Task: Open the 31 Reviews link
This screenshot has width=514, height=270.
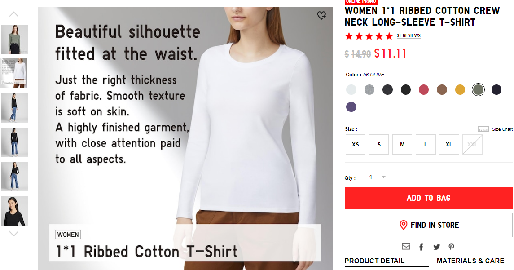Action: tap(409, 36)
